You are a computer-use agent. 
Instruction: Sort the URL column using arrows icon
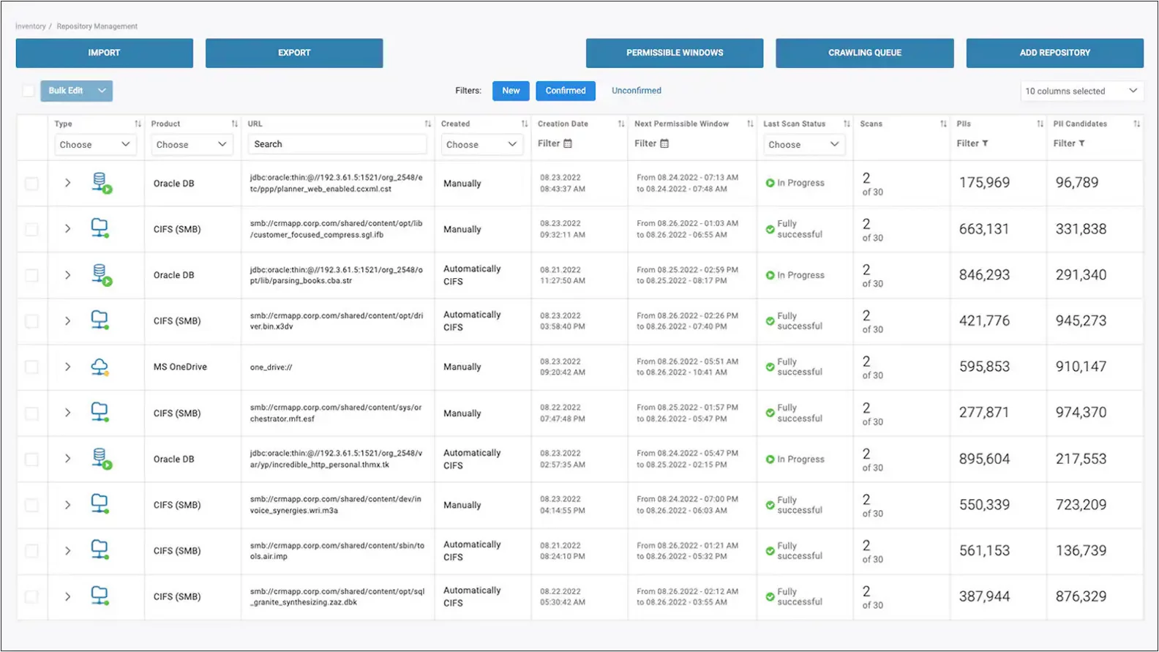(427, 124)
